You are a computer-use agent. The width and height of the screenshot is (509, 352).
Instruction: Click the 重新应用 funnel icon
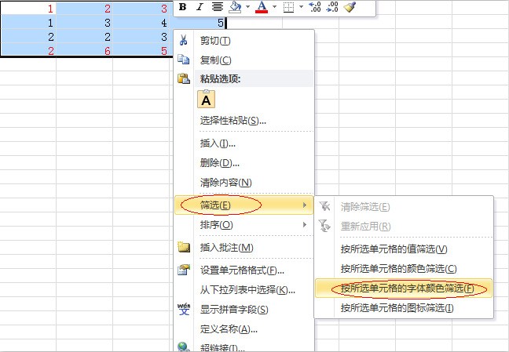pyautogui.click(x=324, y=226)
